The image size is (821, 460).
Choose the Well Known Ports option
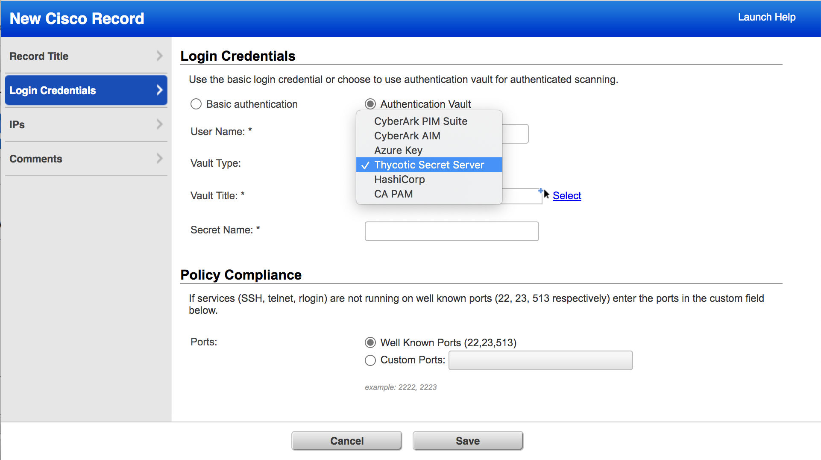pos(370,342)
